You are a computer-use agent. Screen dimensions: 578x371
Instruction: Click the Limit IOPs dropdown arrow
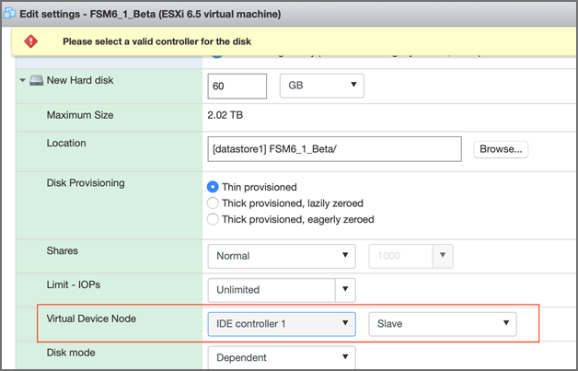click(x=346, y=289)
